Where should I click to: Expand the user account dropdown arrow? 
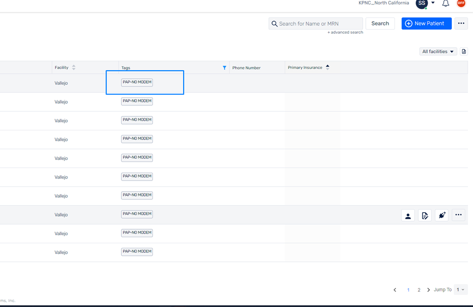pos(433,3)
